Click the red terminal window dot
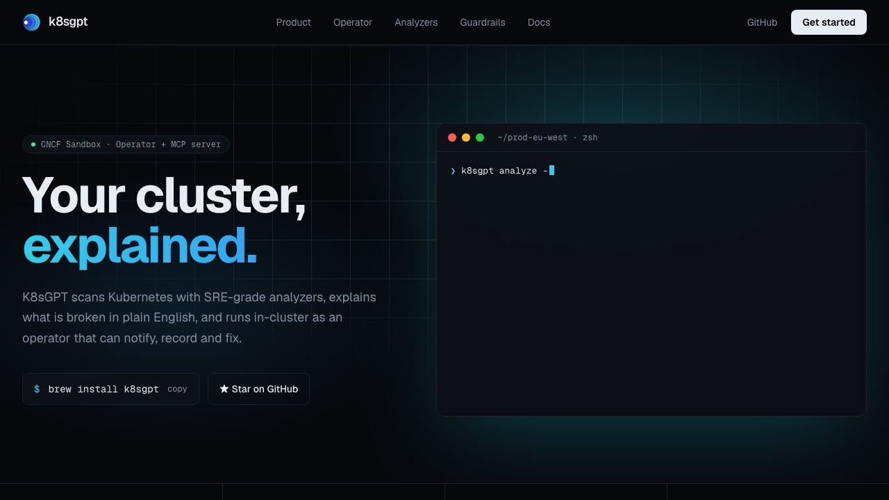 452,137
